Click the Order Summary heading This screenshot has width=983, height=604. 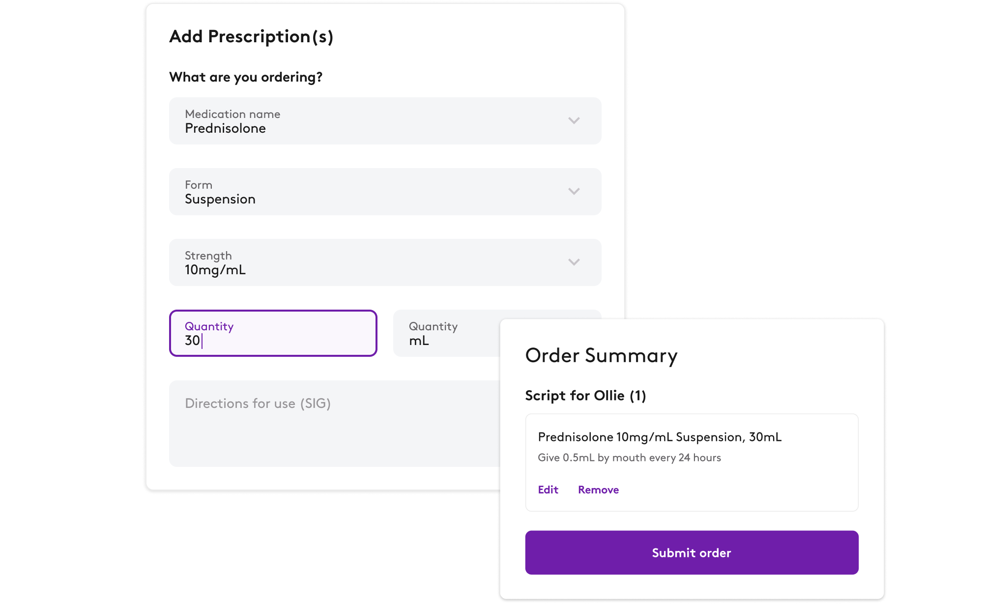tap(602, 355)
